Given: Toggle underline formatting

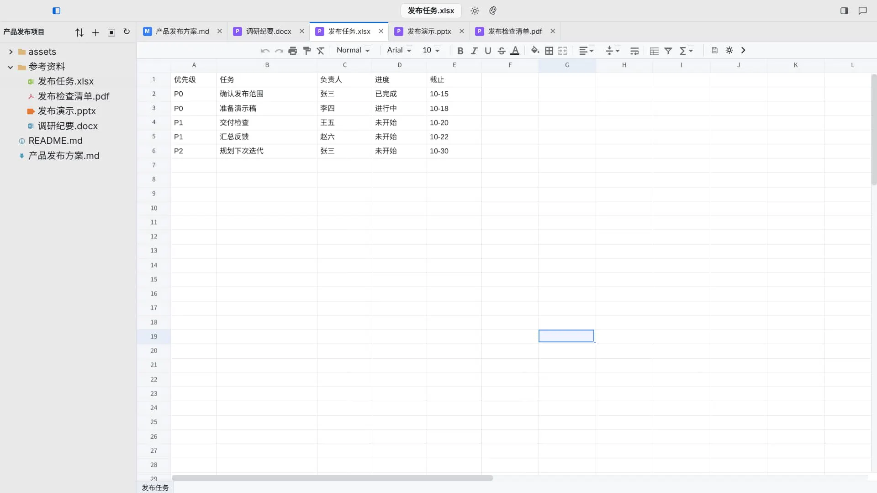Looking at the screenshot, I should tap(488, 51).
